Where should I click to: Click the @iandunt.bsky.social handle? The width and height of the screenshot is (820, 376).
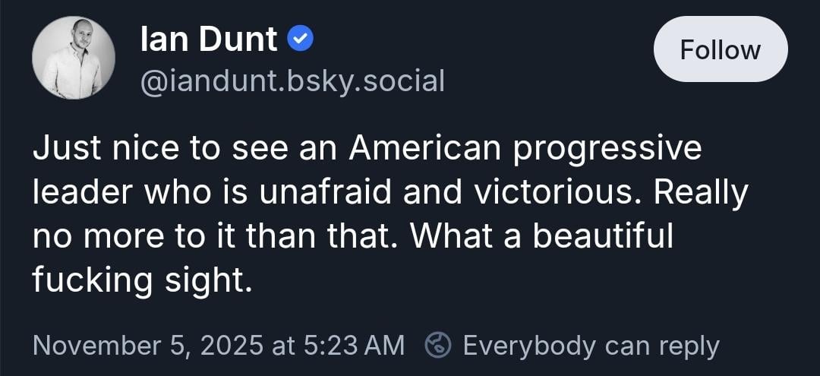(x=292, y=81)
